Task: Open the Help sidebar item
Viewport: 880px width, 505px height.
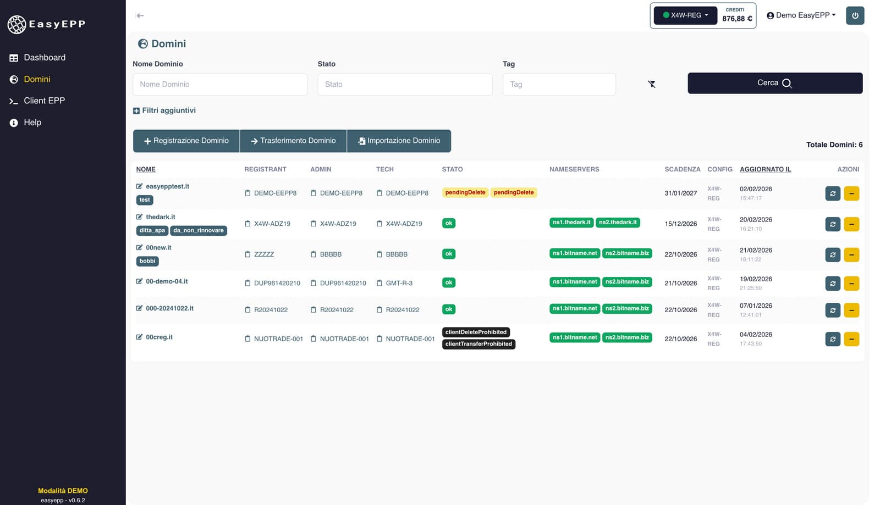Action: (32, 123)
